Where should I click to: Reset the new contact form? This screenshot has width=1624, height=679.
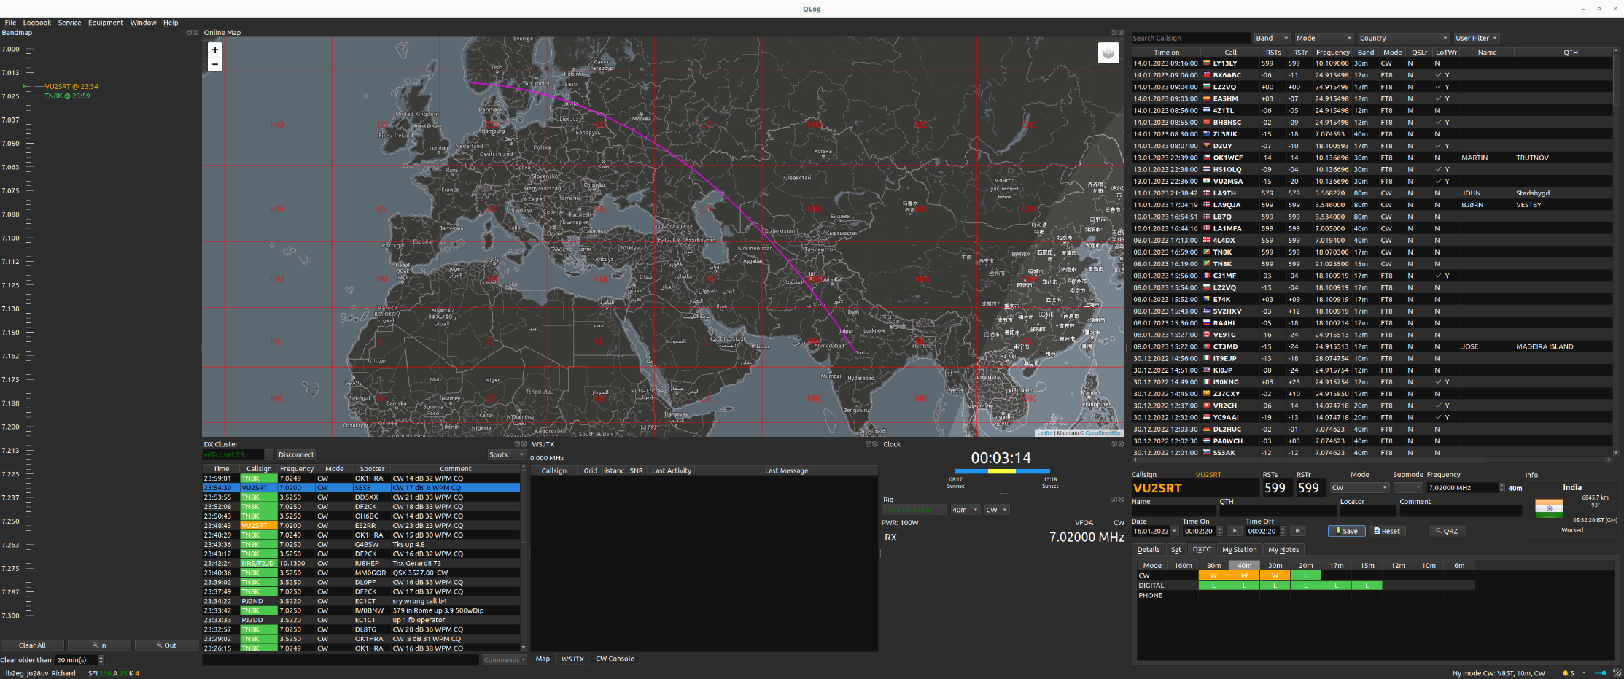point(1387,531)
